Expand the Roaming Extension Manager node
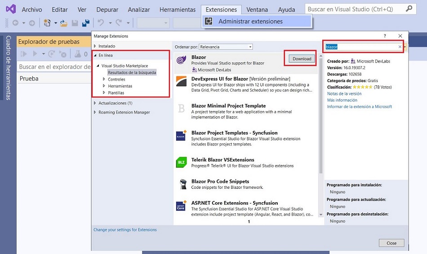Image resolution: width=427 pixels, height=254 pixels. coord(95,112)
